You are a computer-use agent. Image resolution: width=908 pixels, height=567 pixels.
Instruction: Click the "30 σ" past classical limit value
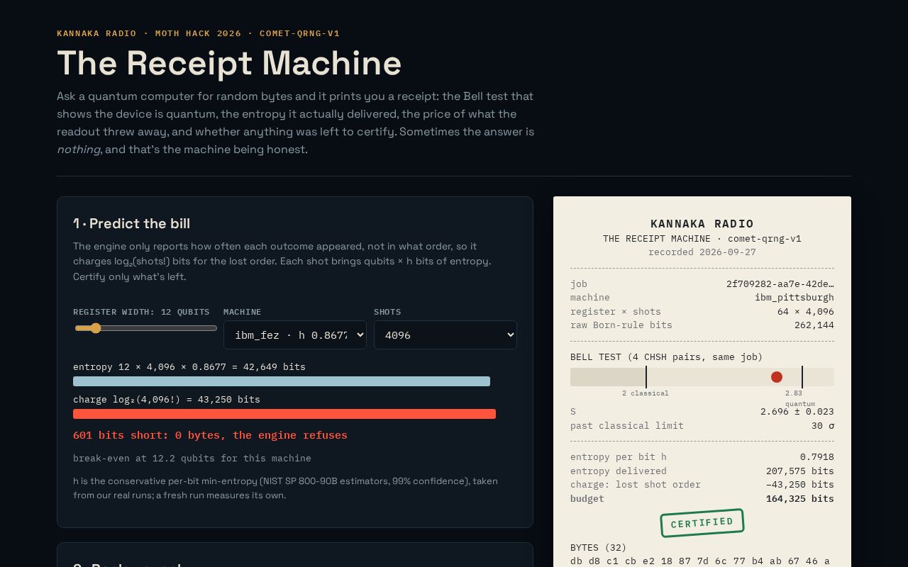pos(823,426)
